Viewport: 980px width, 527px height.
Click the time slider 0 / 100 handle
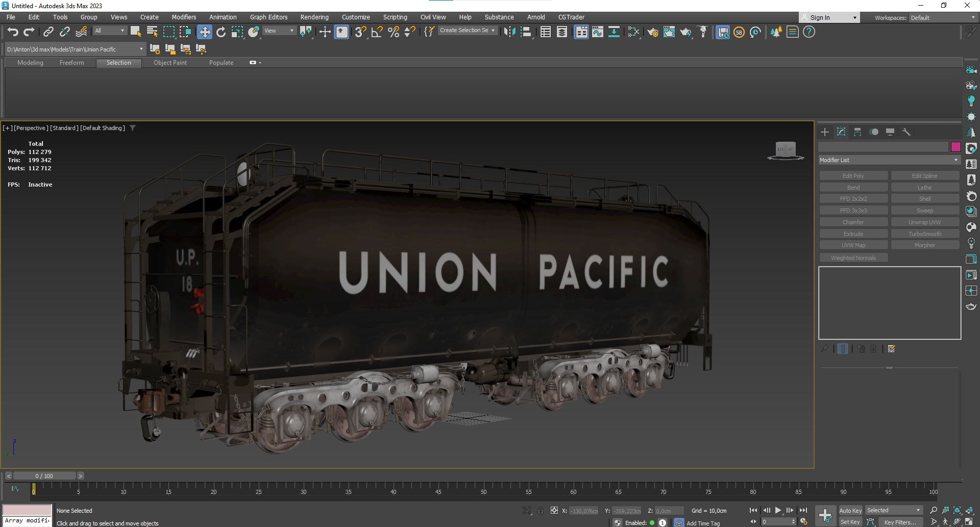tap(44, 476)
